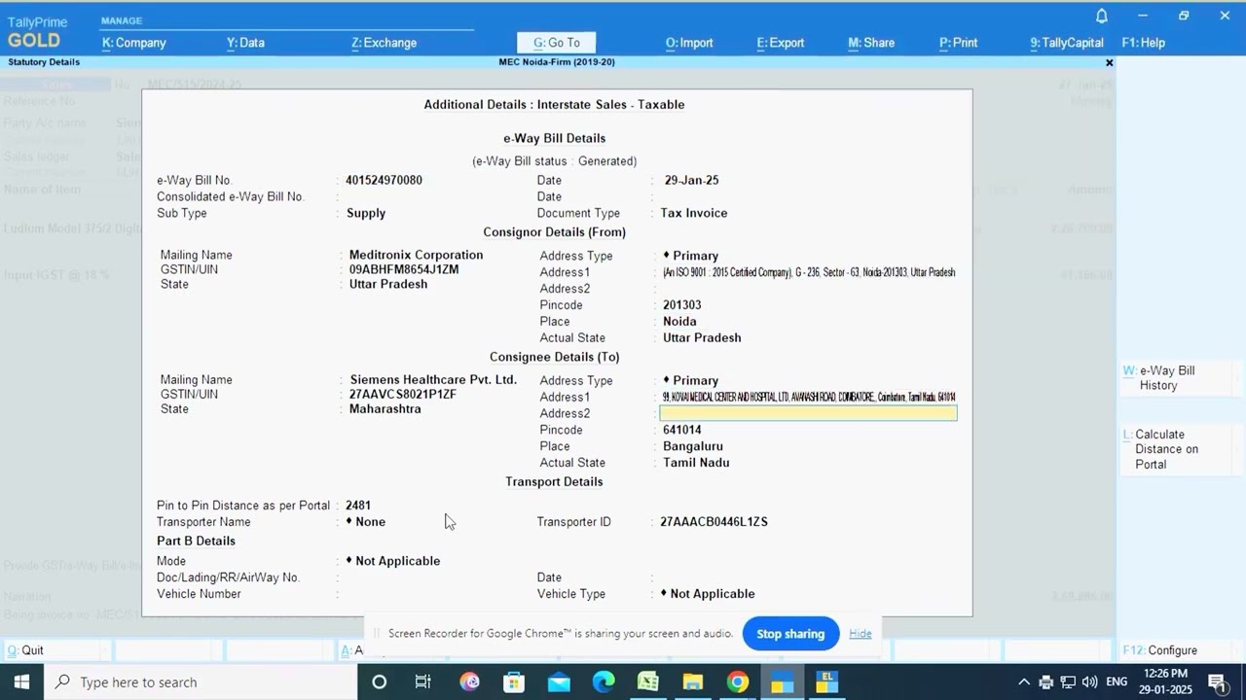Image resolution: width=1246 pixels, height=700 pixels.
Task: Open TallyPrime EL icon in taskbar
Action: click(827, 682)
